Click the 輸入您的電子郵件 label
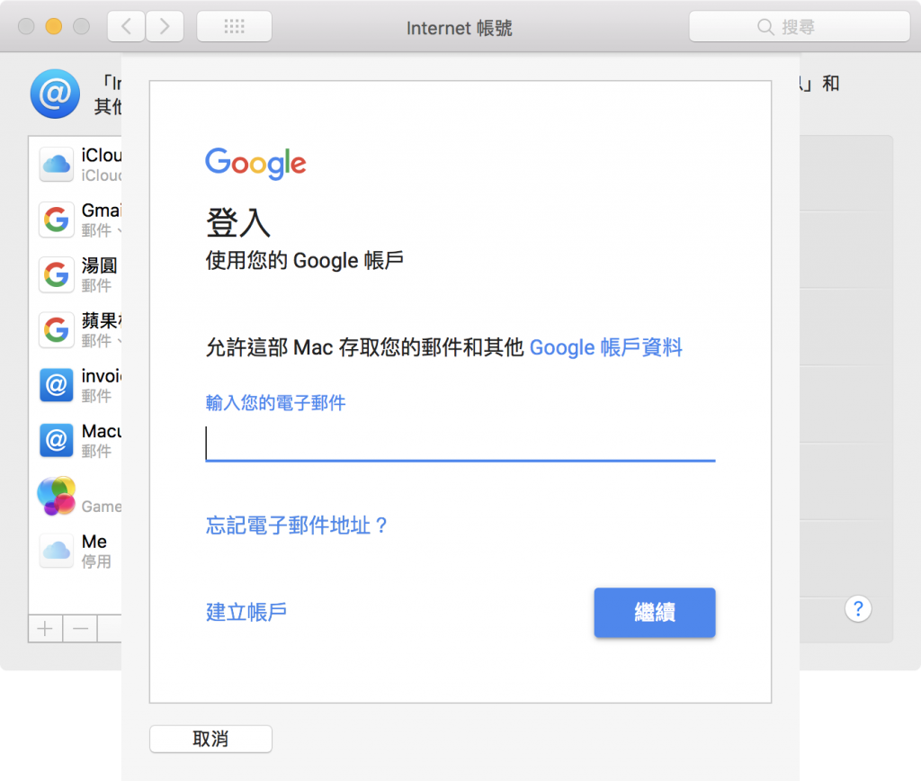Image resolution: width=921 pixels, height=781 pixels. click(275, 402)
